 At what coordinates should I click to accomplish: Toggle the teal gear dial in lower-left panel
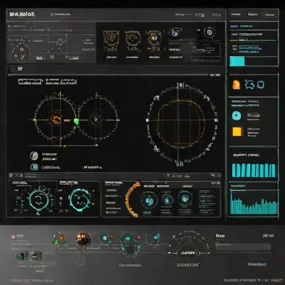pyautogui.click(x=39, y=200)
